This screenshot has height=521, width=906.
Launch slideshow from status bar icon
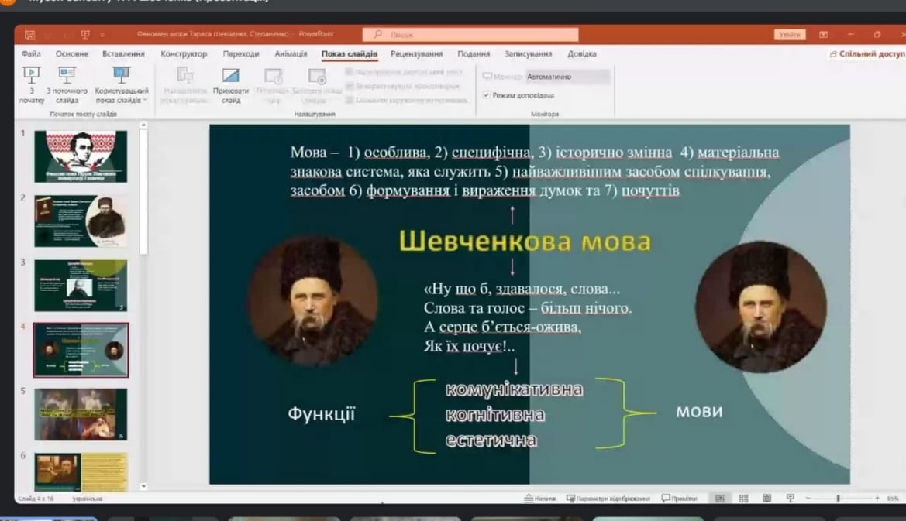click(790, 498)
